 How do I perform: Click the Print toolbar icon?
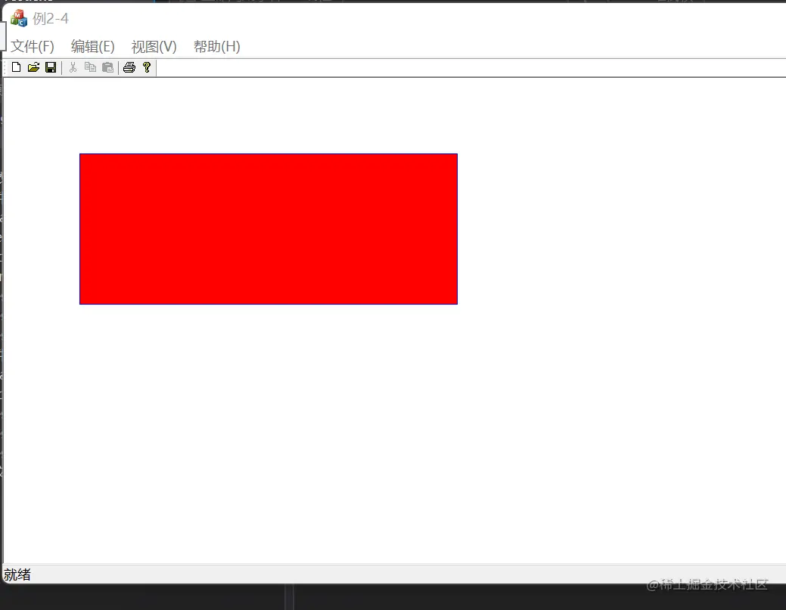click(129, 67)
